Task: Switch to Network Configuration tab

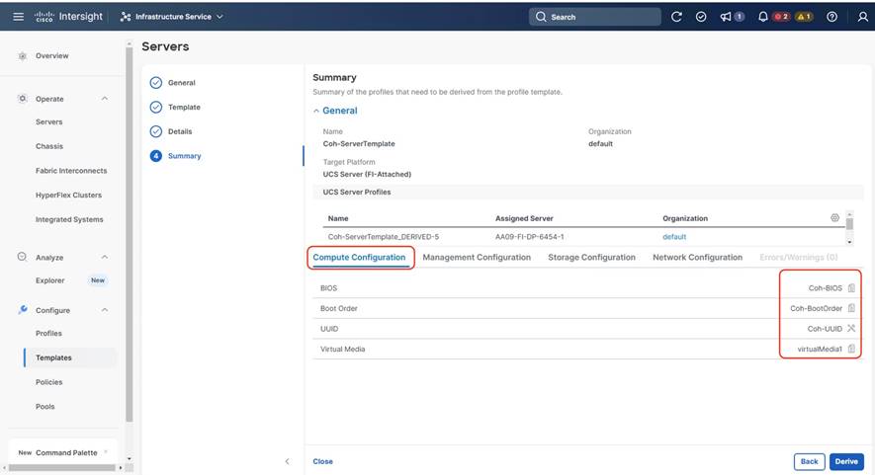Action: point(698,257)
